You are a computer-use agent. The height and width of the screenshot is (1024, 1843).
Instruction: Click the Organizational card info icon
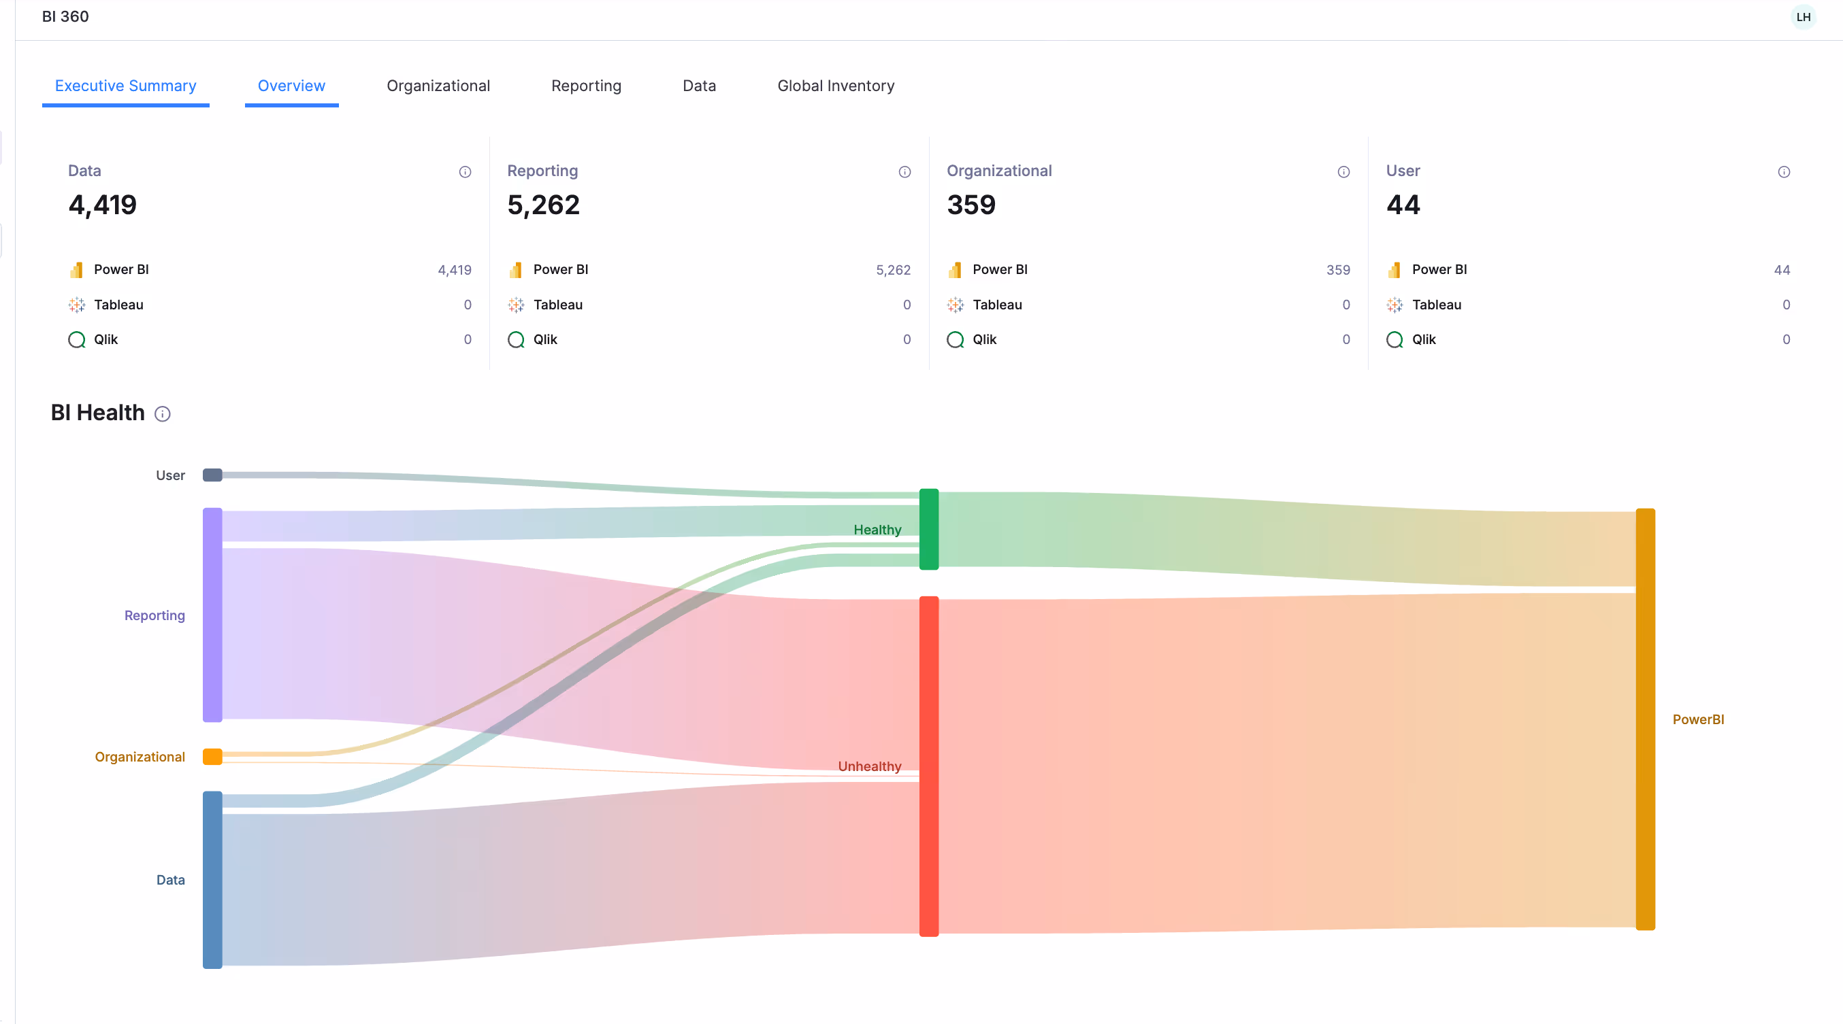click(x=1343, y=171)
